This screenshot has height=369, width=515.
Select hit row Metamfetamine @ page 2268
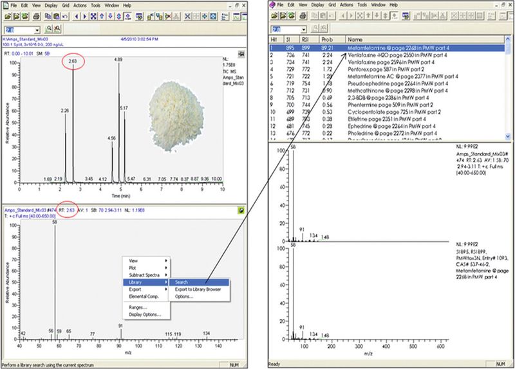pos(387,48)
